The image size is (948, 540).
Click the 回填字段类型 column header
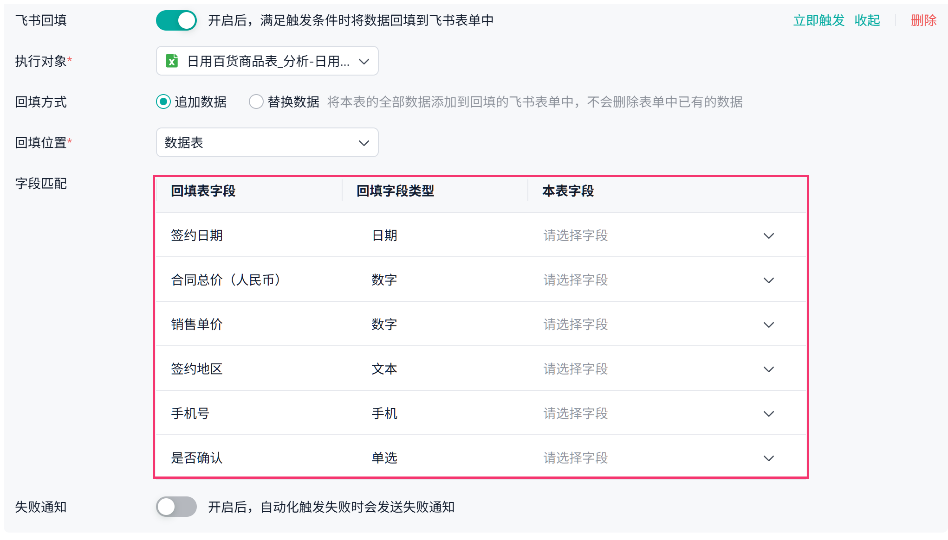point(396,191)
